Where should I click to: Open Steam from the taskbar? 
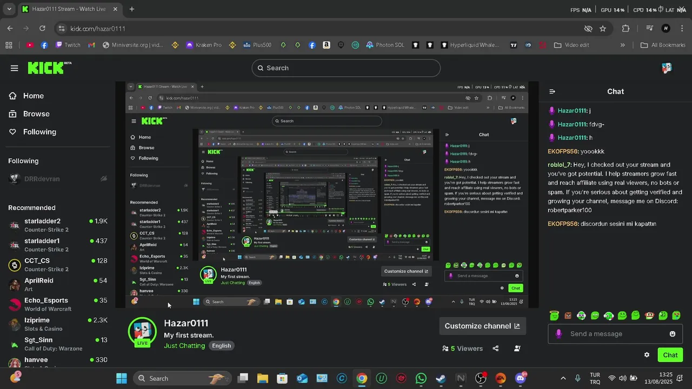tap(441, 378)
